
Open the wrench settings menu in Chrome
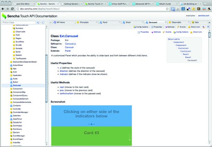click(x=209, y=9)
